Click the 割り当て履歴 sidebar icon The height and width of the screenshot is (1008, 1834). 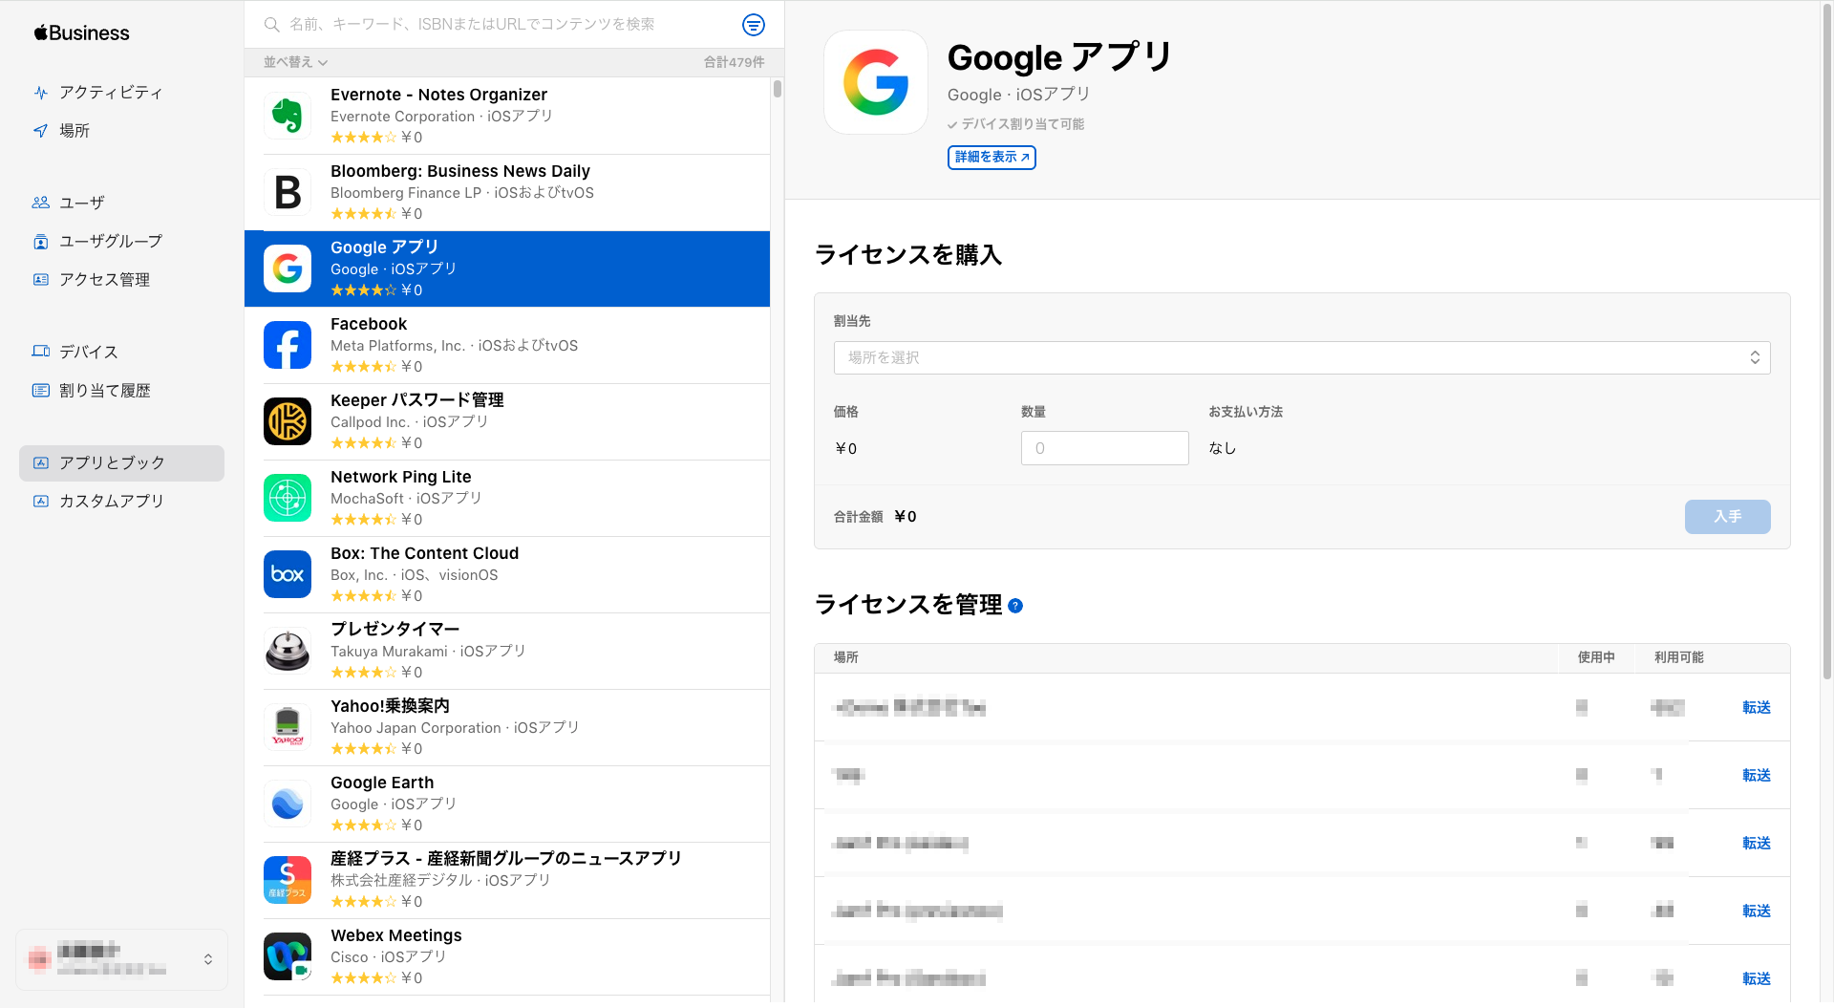40,390
